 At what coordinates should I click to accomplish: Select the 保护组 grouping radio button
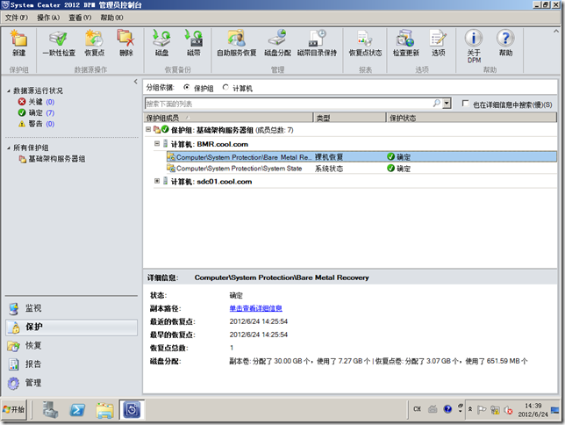tap(187, 87)
